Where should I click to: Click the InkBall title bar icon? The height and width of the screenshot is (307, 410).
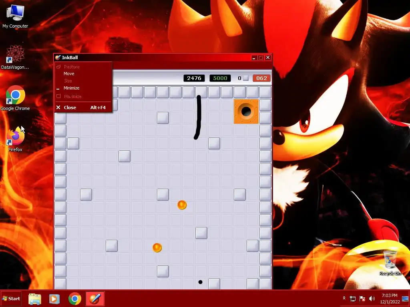pyautogui.click(x=58, y=58)
